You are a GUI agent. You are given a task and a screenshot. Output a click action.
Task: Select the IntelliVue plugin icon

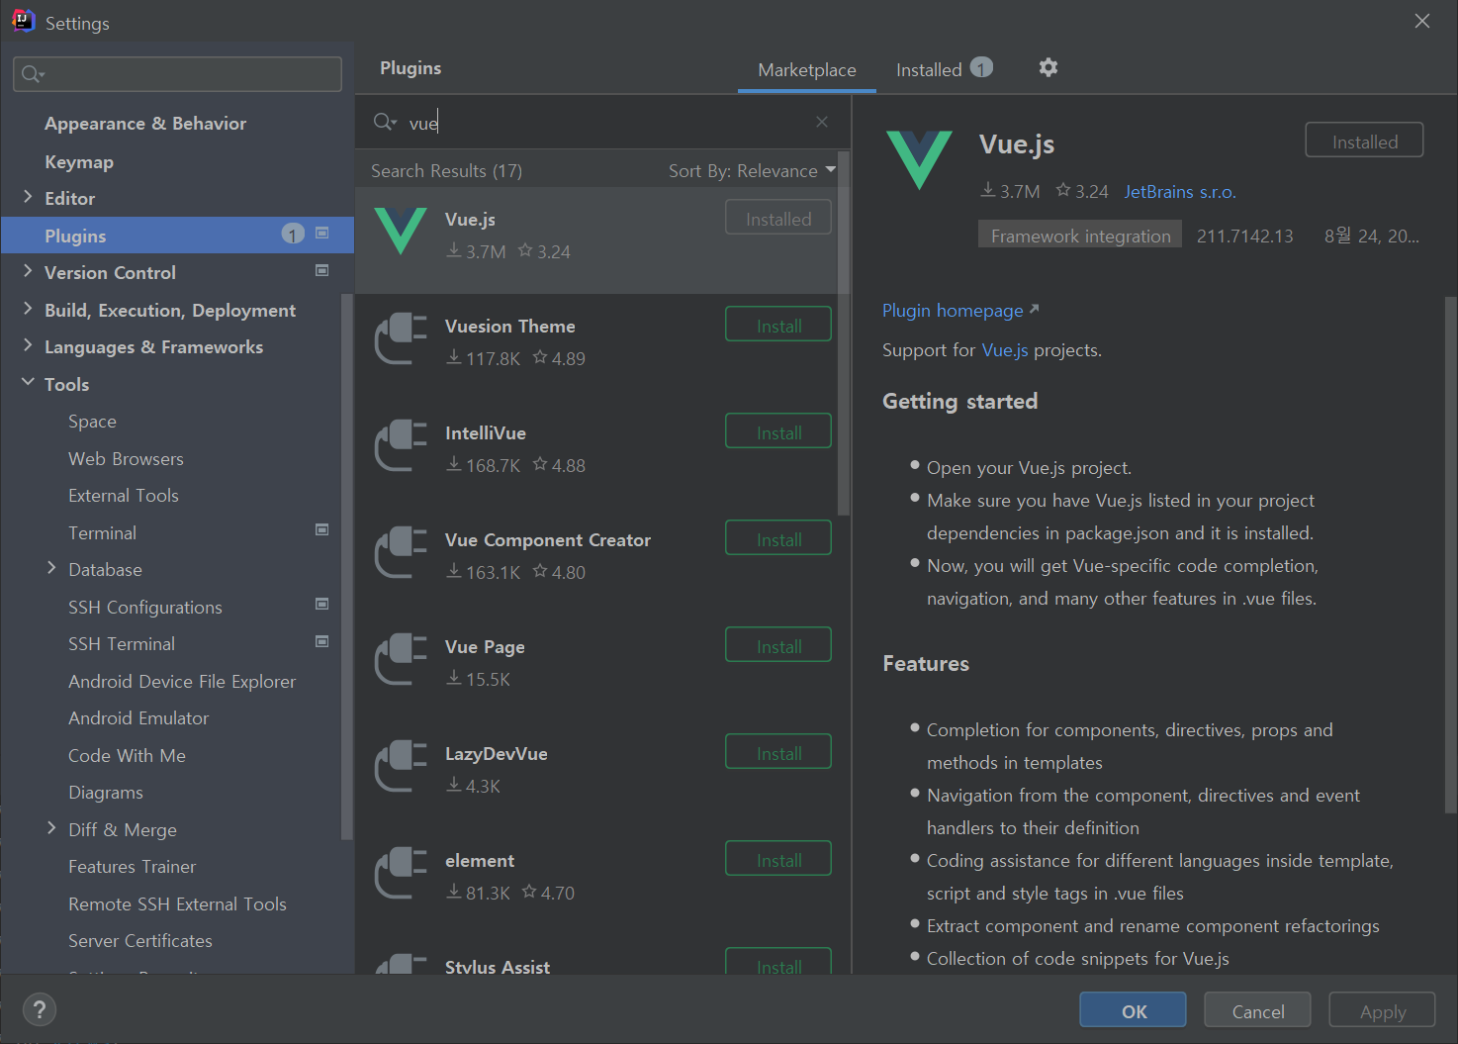[x=401, y=445]
